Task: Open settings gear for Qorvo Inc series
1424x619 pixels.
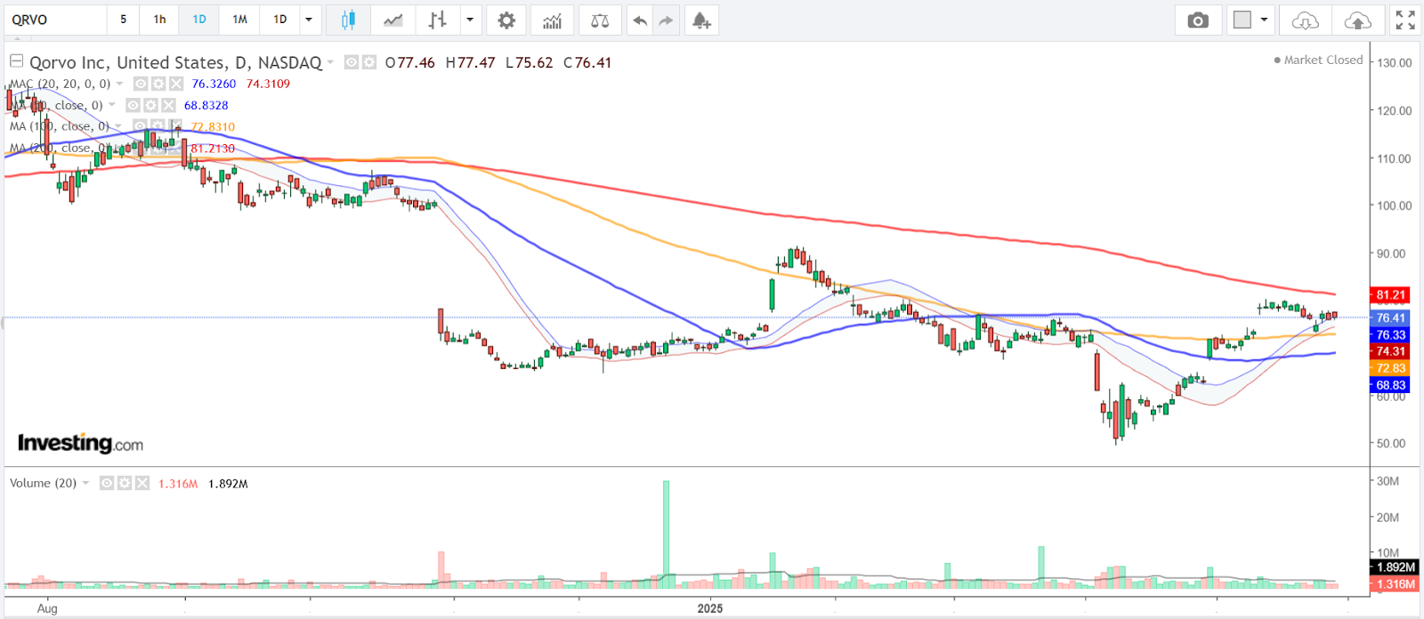Action: pyautogui.click(x=368, y=62)
